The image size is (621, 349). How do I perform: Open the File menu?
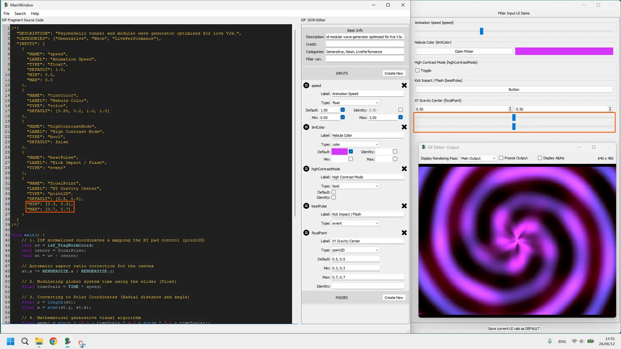coord(7,14)
